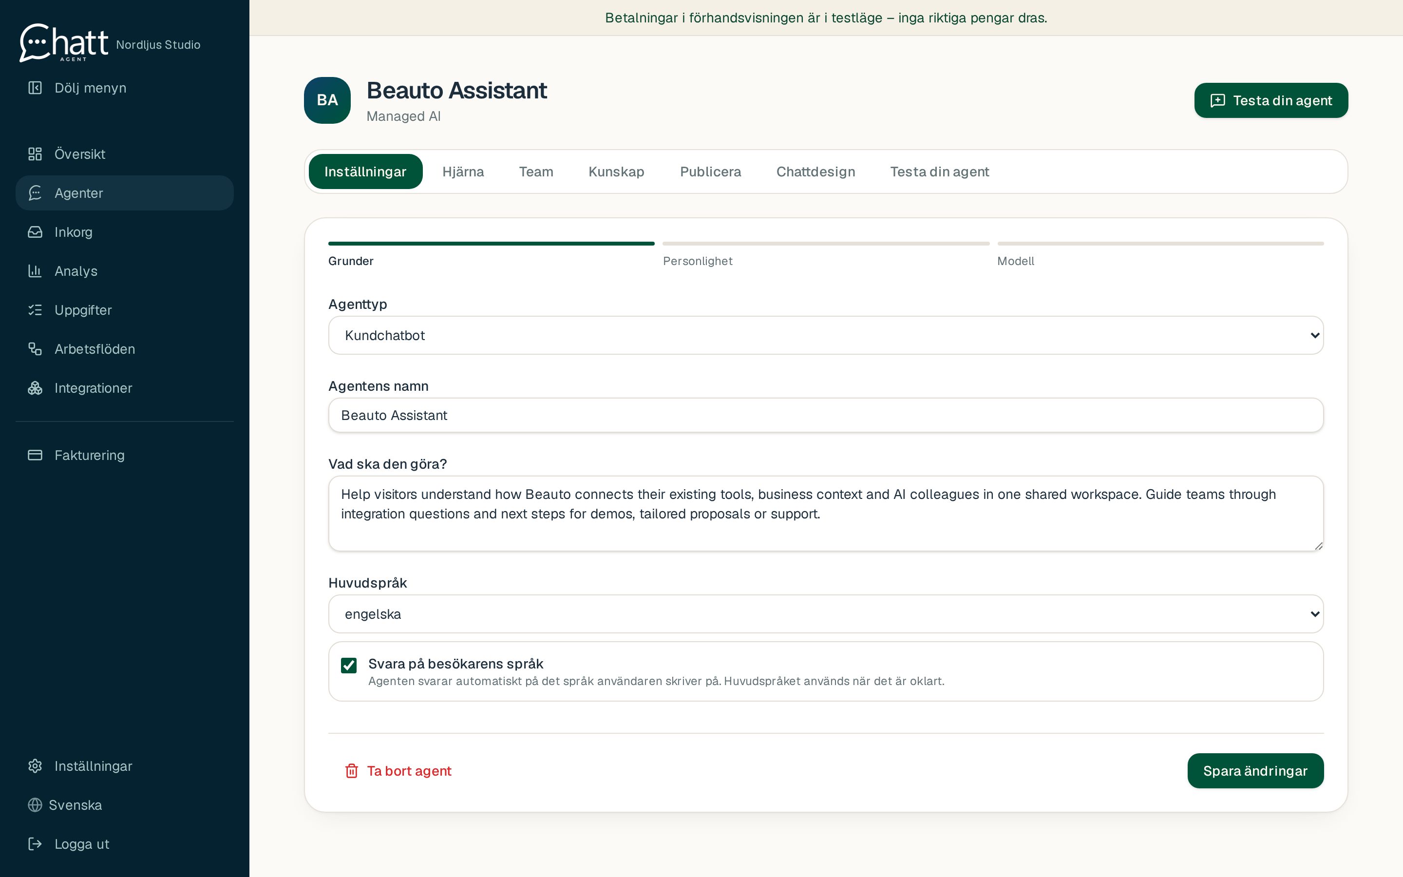Select the Inställningar tab
This screenshot has width=1403, height=877.
click(365, 172)
